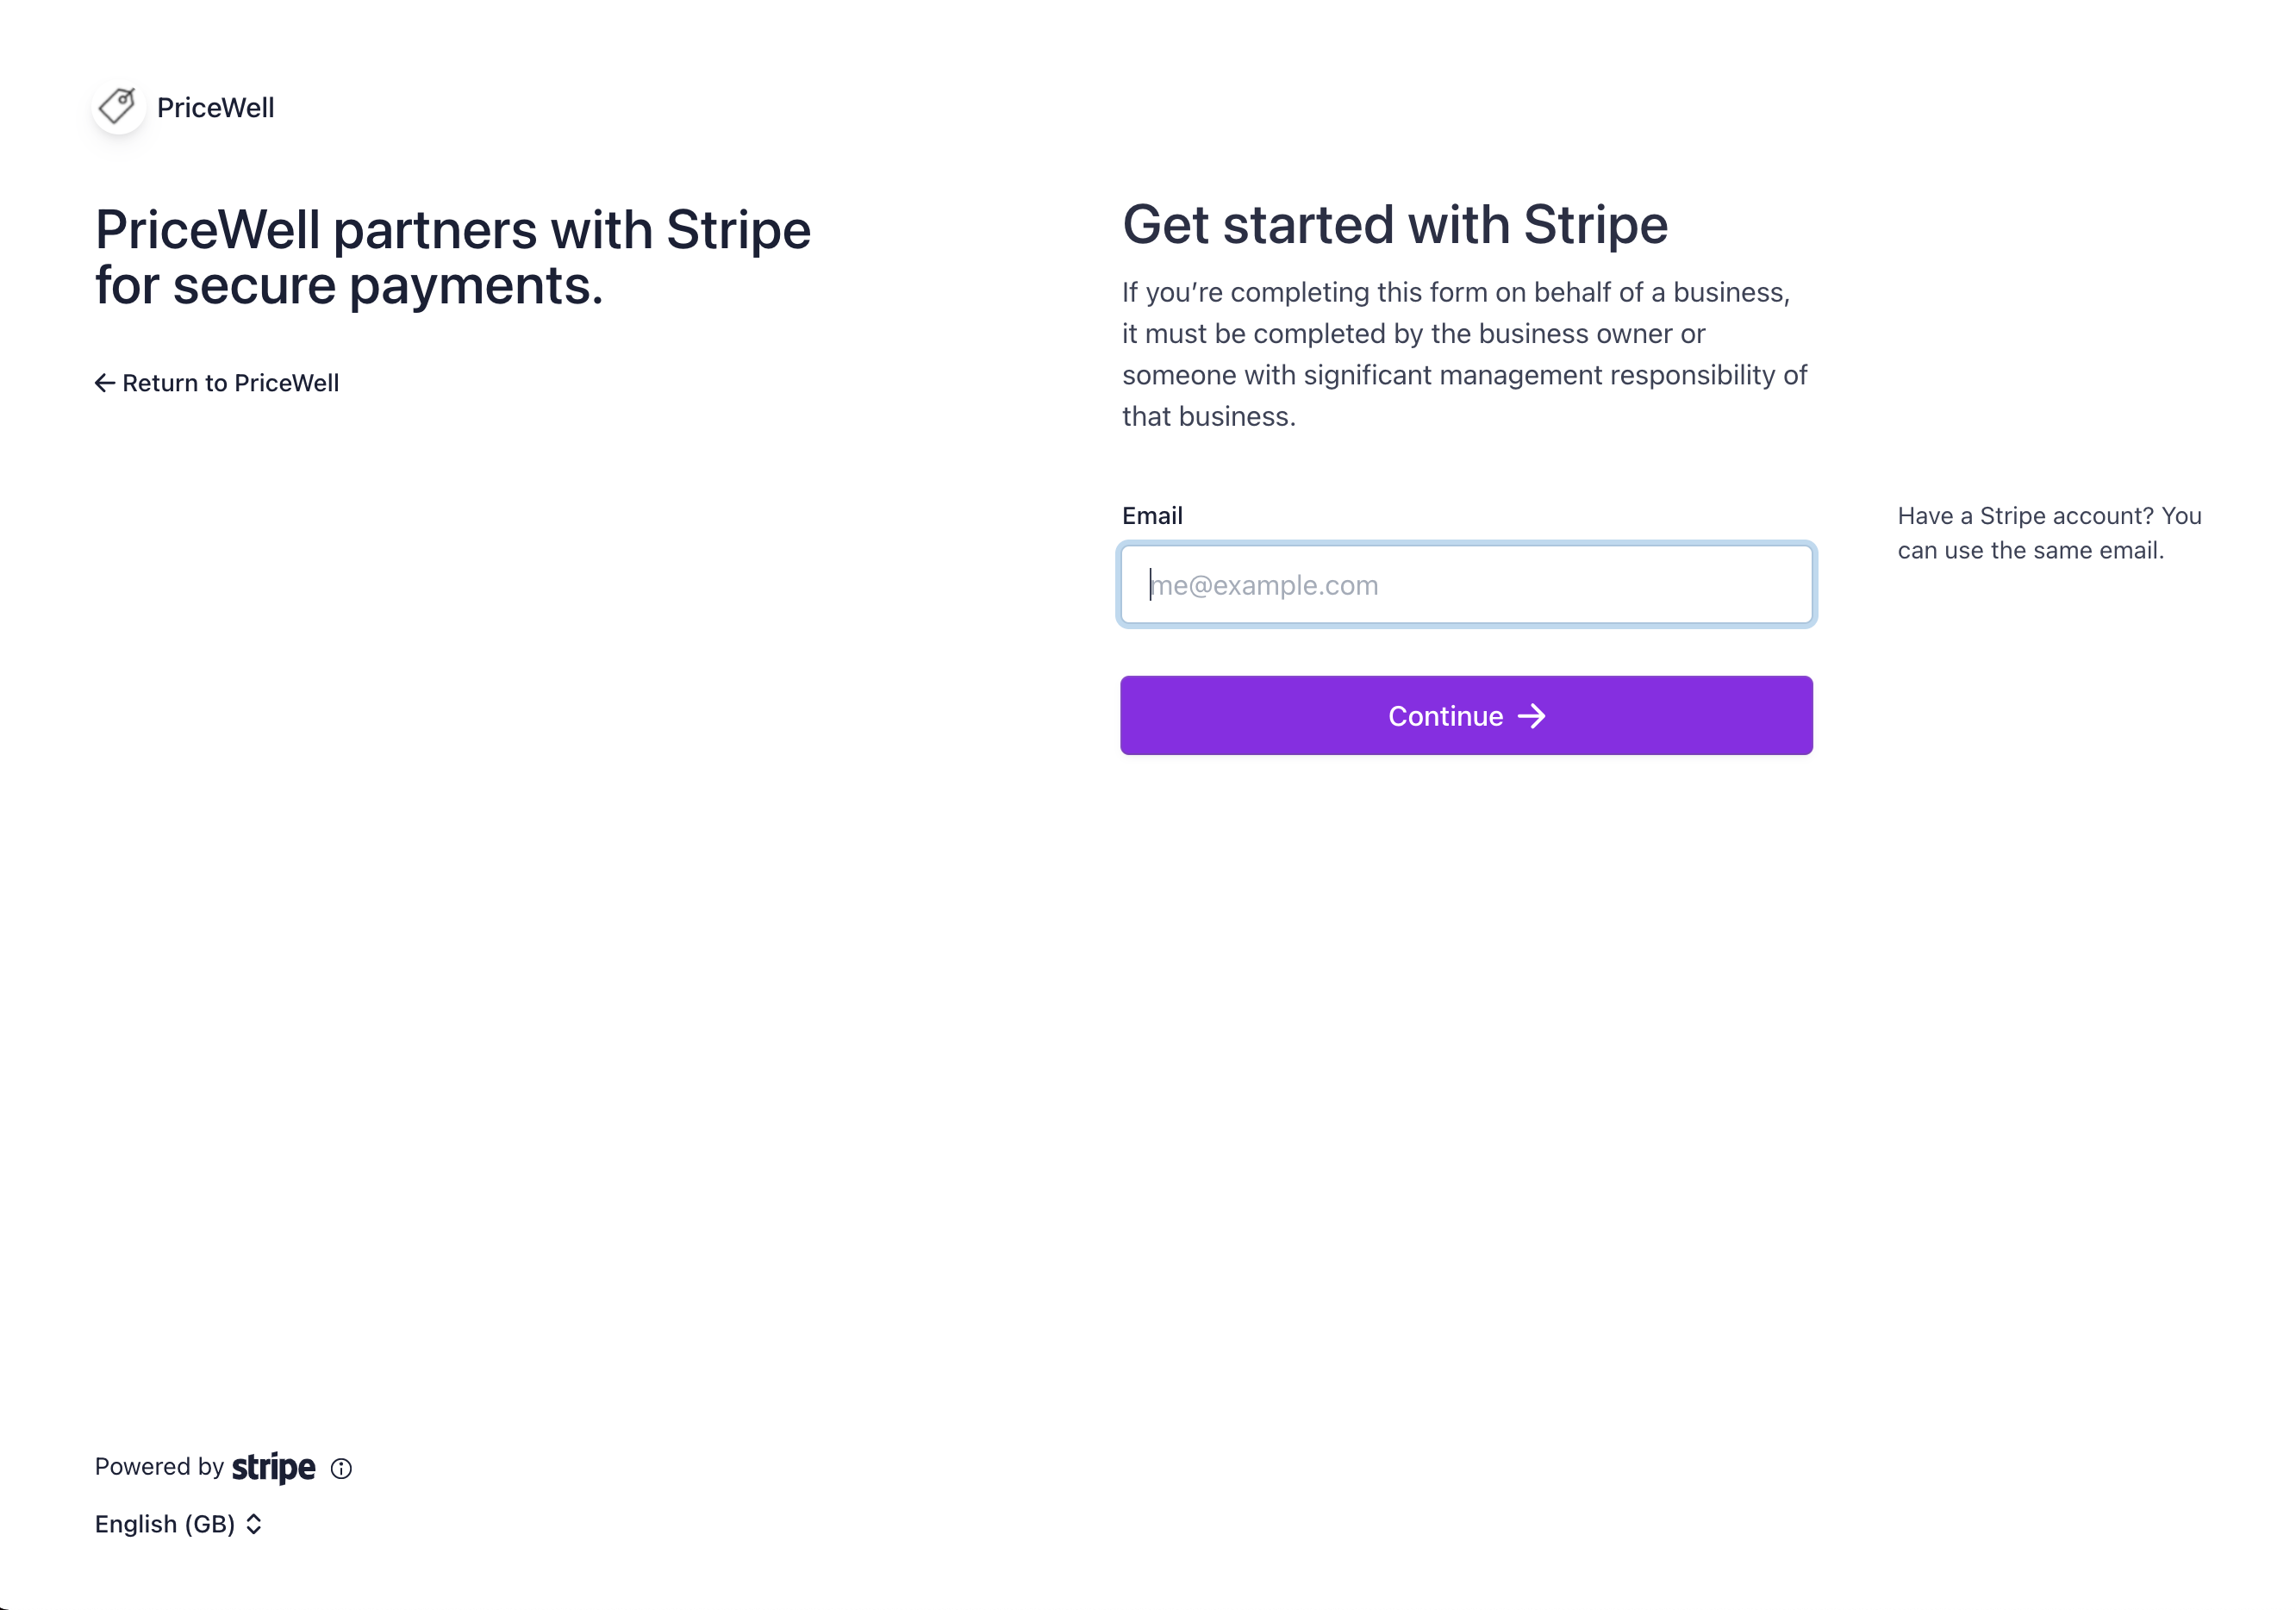Open the English (GB) language selector

pyautogui.click(x=179, y=1524)
